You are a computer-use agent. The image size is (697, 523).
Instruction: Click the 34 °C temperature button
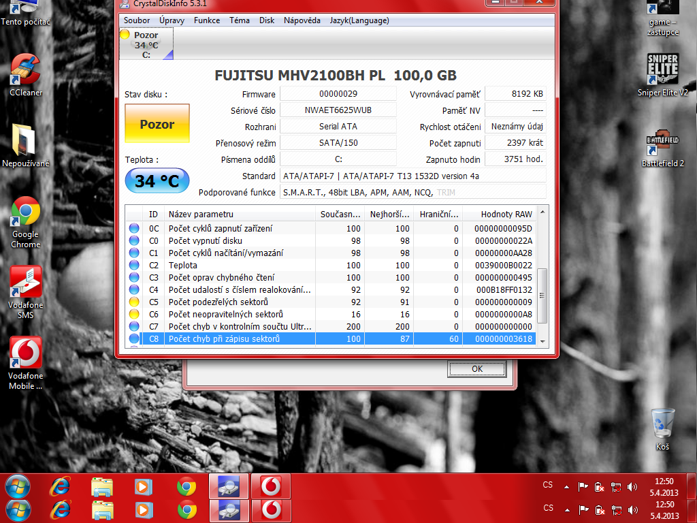pos(157,181)
